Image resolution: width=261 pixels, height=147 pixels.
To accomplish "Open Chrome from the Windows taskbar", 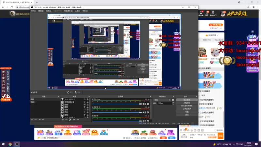I will (10, 144).
